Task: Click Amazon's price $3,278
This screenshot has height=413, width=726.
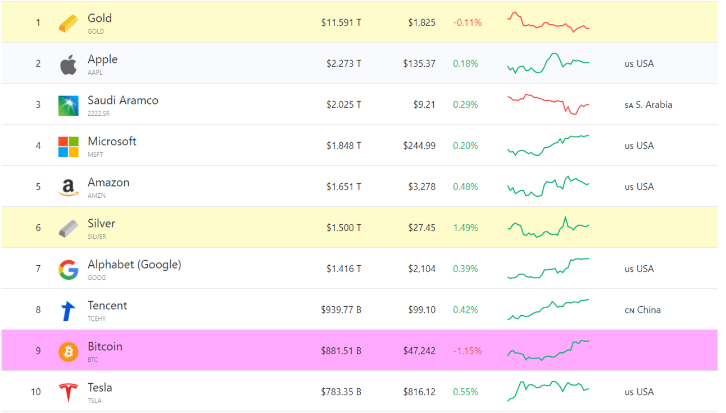Action: pos(422,187)
